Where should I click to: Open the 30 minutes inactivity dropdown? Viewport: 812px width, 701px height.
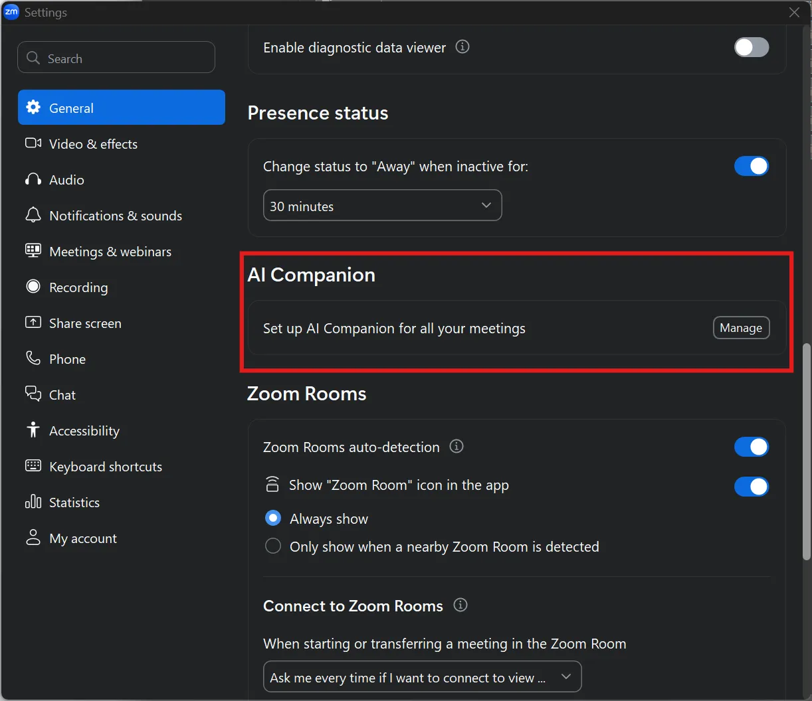[383, 205]
